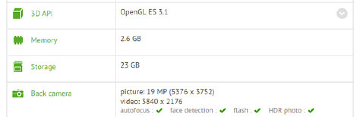Viewport: 360px width, 117px height.
Task: Click the OpenGL ES 3.1 value text
Action: coord(144,12)
